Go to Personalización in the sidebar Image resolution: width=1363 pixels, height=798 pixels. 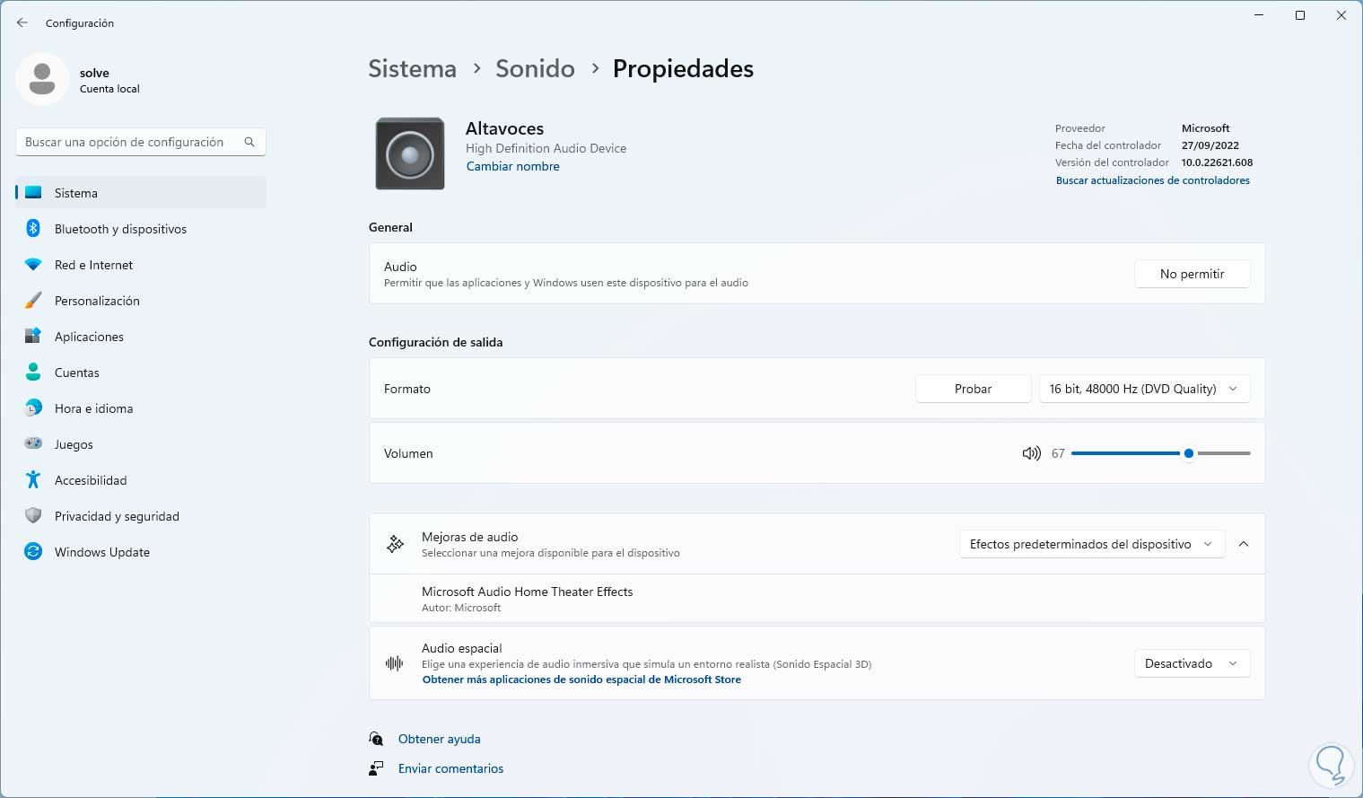tap(97, 301)
